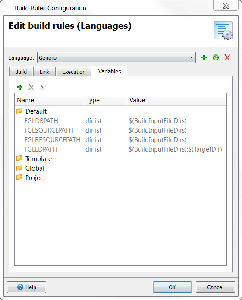Remove variable with the gray X icon
242x300 pixels.
(x=31, y=87)
